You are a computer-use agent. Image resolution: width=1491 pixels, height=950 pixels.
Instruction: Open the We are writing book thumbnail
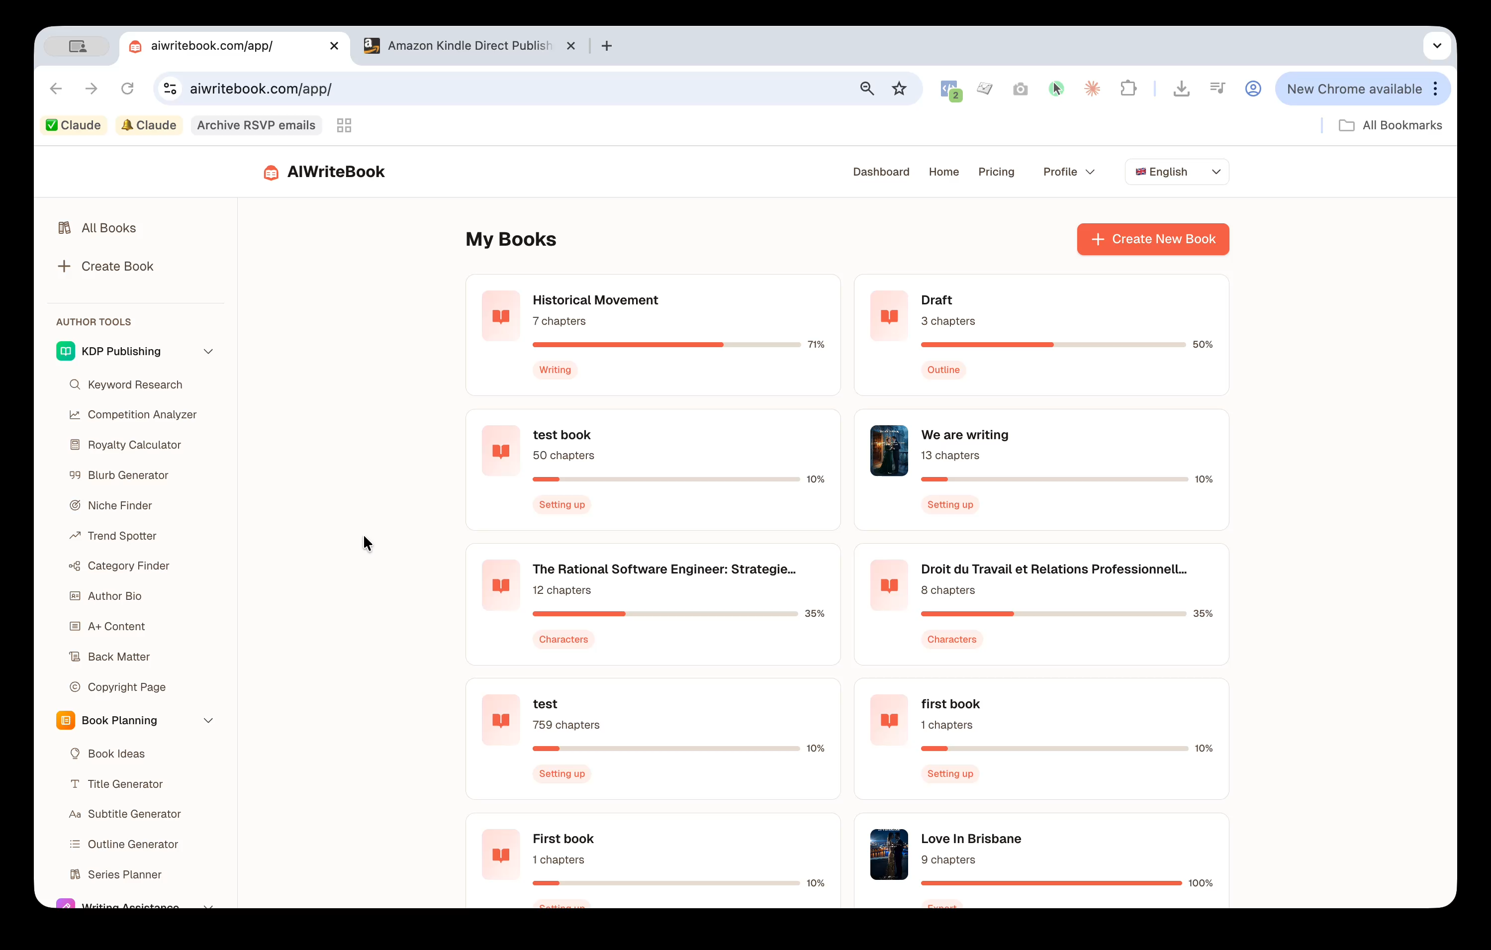(889, 450)
